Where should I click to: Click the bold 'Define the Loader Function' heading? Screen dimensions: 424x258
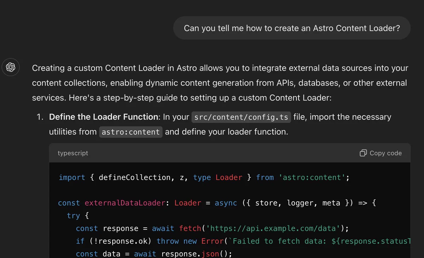click(104, 117)
